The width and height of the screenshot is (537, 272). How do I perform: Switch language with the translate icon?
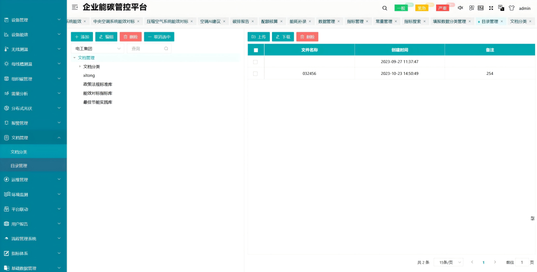501,8
